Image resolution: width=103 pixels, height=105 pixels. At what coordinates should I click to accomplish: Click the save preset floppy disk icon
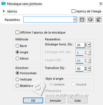click(x=82, y=20)
